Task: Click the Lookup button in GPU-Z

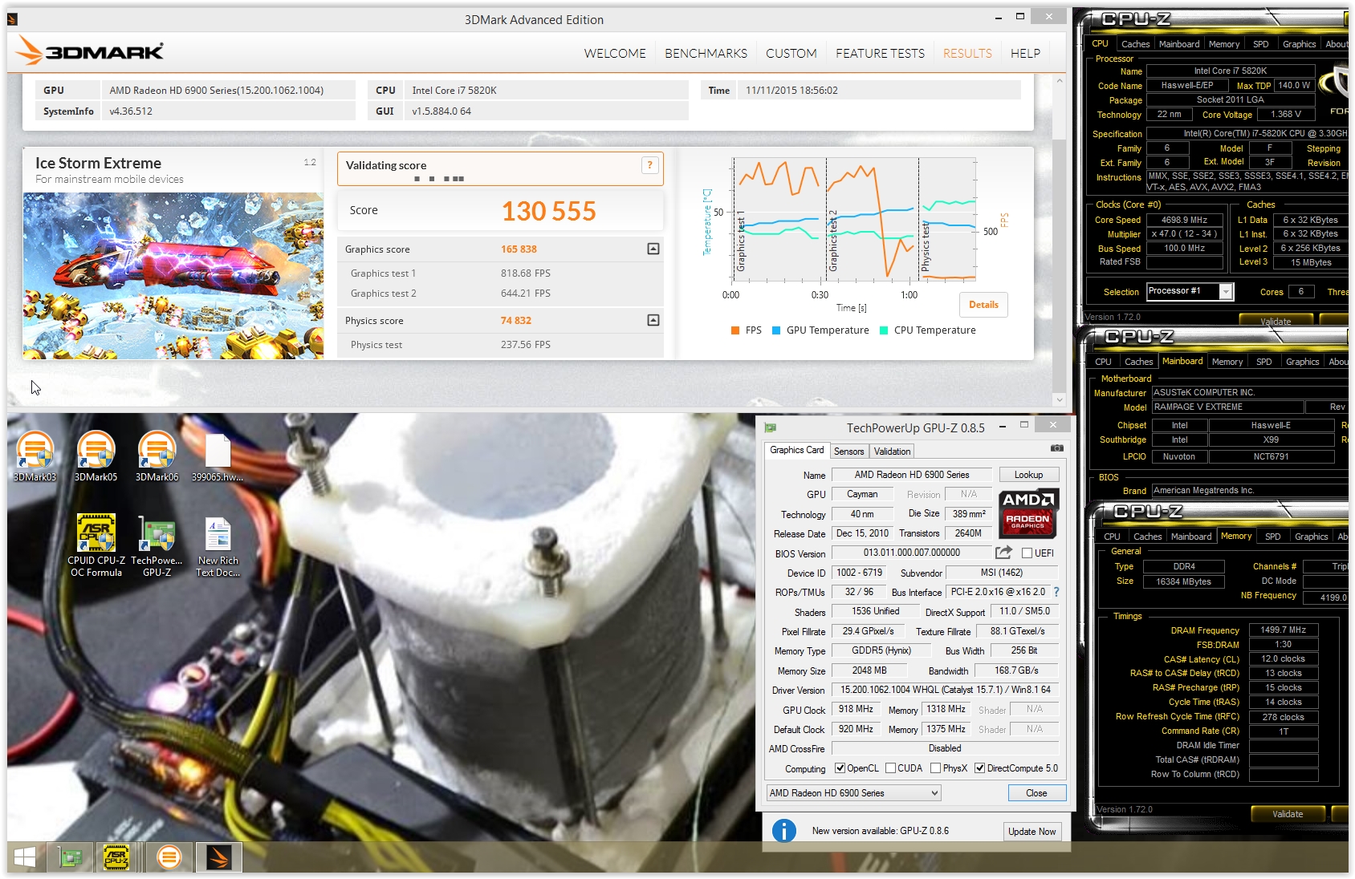Action: pyautogui.click(x=1028, y=475)
